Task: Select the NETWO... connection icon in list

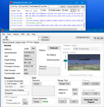Action: coord(6,38)
